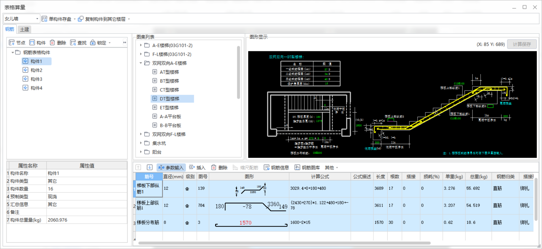Click vertical scrollbar of atlas list
The height and width of the screenshot is (249, 542).
pos(239,73)
